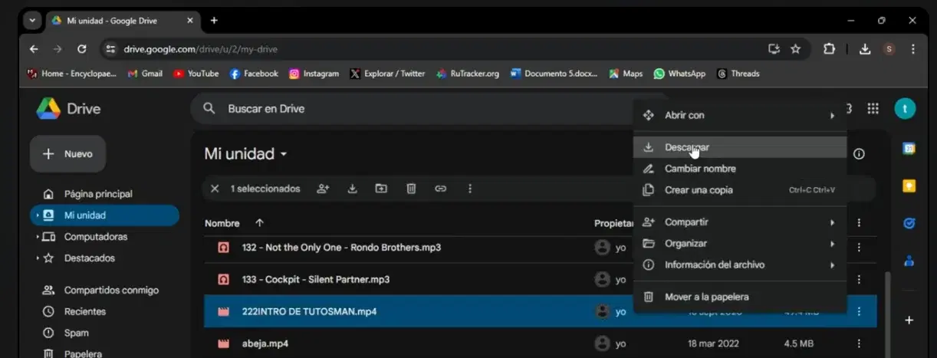
Task: Choose Descargar in the context menu
Action: pyautogui.click(x=740, y=147)
